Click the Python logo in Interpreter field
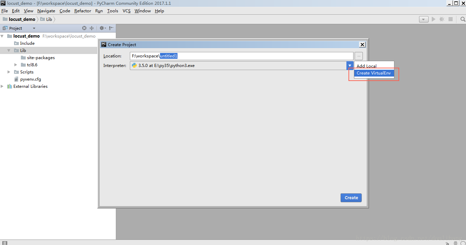Viewport: 466px width, 245px height. point(134,66)
